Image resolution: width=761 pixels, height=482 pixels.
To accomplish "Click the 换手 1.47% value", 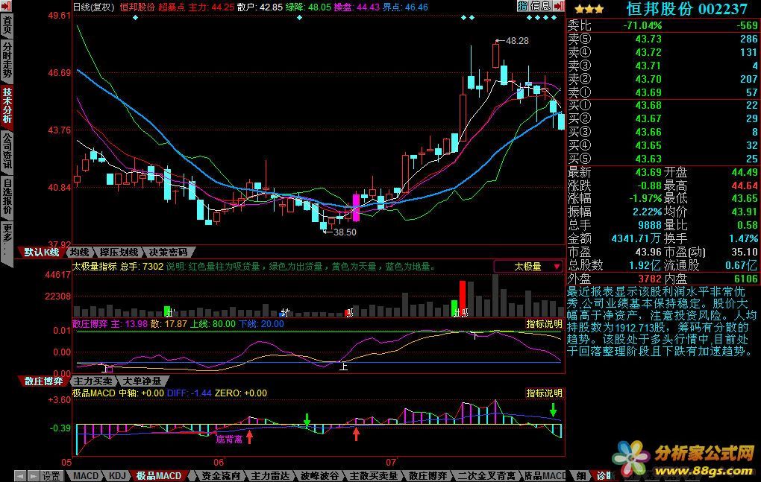I will coord(743,238).
